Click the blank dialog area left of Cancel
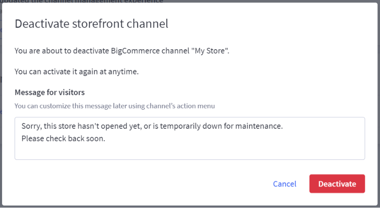Viewport: 380px width, 208px height. (x=142, y=184)
